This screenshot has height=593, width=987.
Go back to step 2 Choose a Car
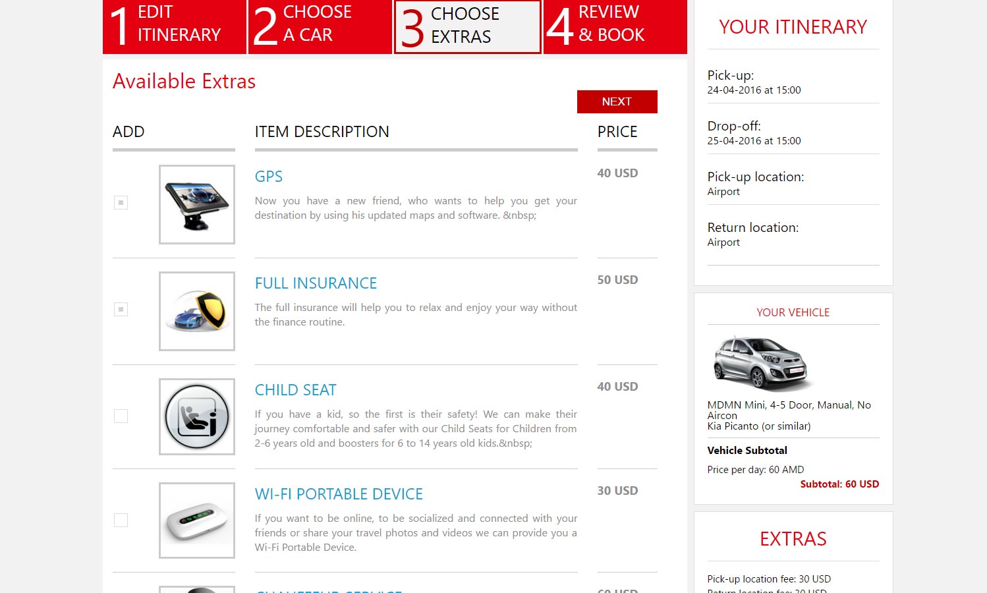click(320, 26)
